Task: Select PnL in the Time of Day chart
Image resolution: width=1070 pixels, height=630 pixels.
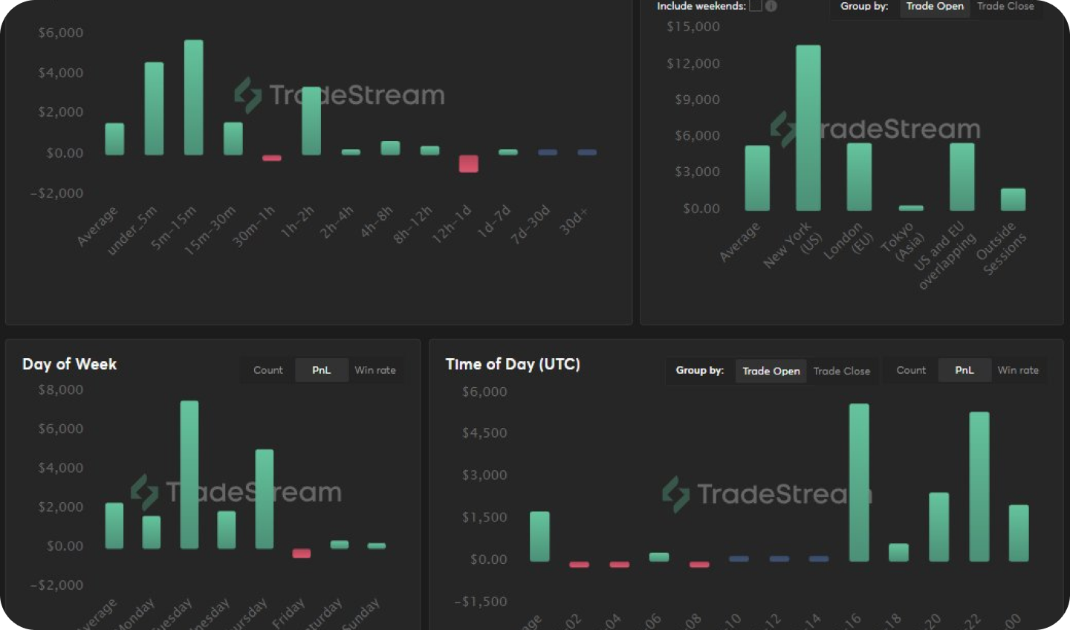Action: coord(964,370)
